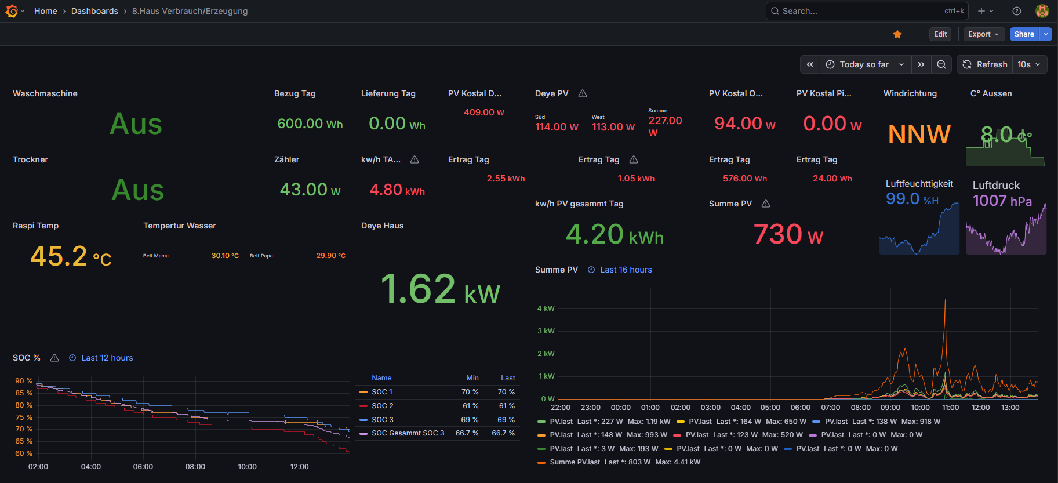
Task: Star this dashboard as favorite
Action: (x=897, y=34)
